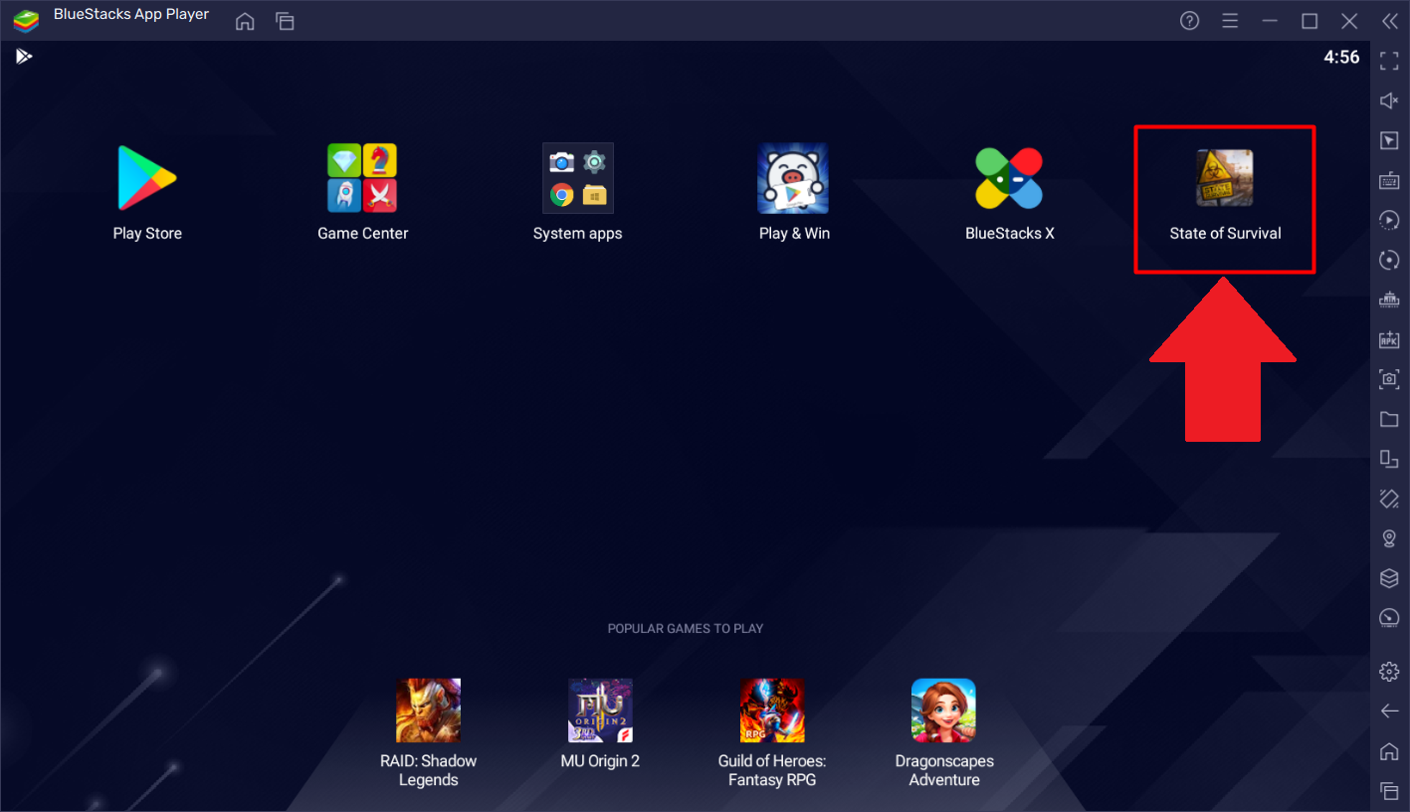Click the 4:56 clock in status bar
Image resolution: width=1410 pixels, height=812 pixels.
[x=1341, y=58]
